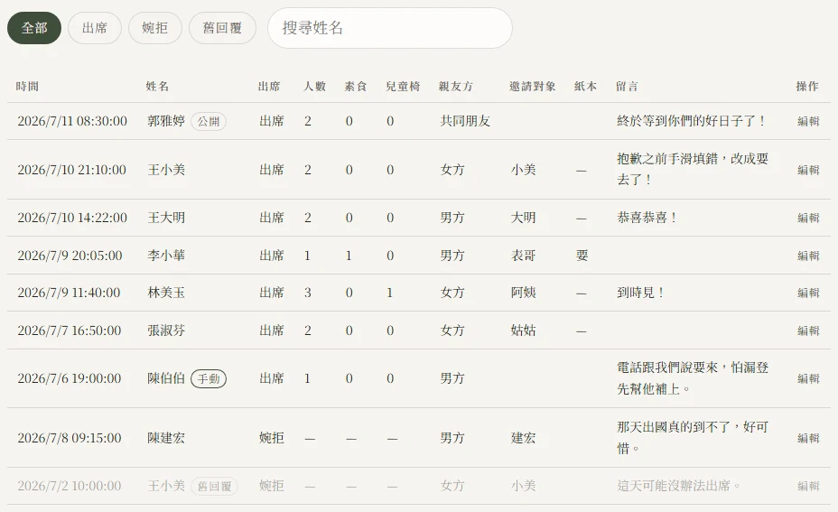Image resolution: width=838 pixels, height=512 pixels.
Task: Select the name 陳建宏
Action: [x=166, y=438]
